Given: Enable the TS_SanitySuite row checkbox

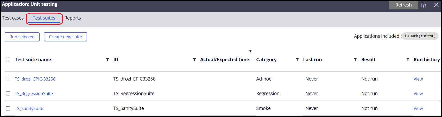Looking at the screenshot, I should [x=8, y=108].
